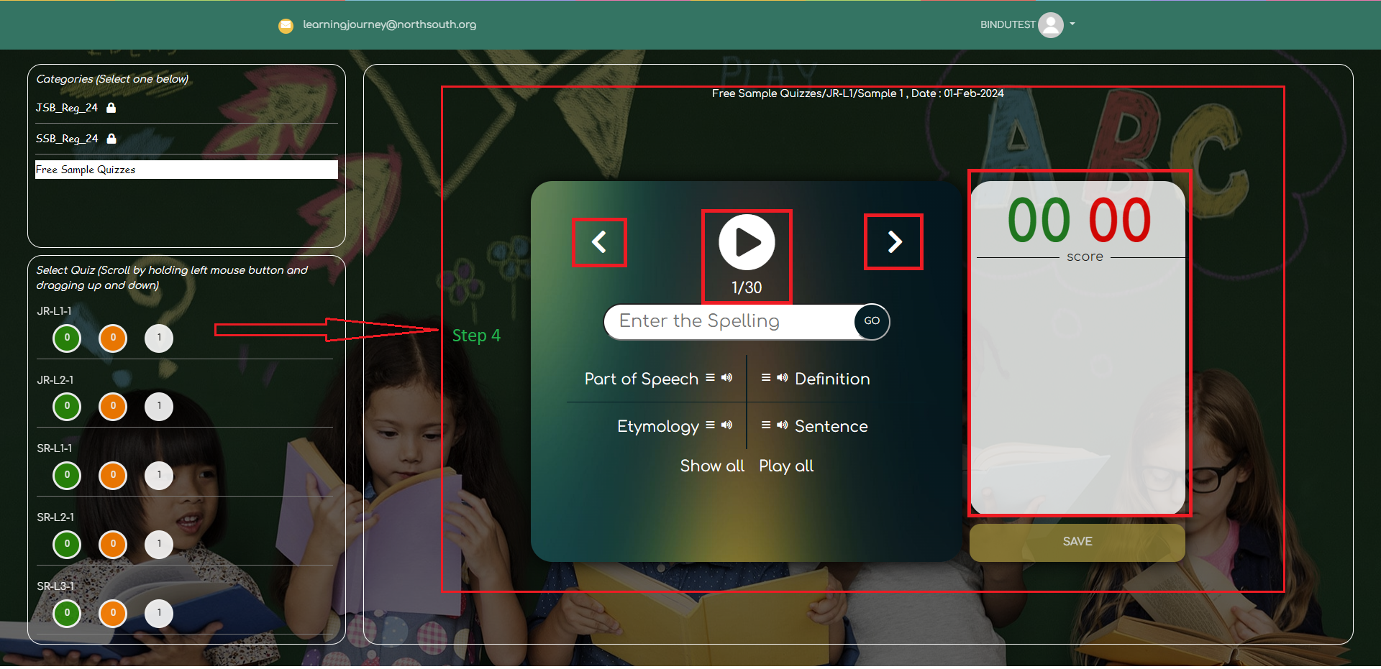Click the Show all link
Image resolution: width=1381 pixels, height=669 pixels.
click(x=712, y=466)
